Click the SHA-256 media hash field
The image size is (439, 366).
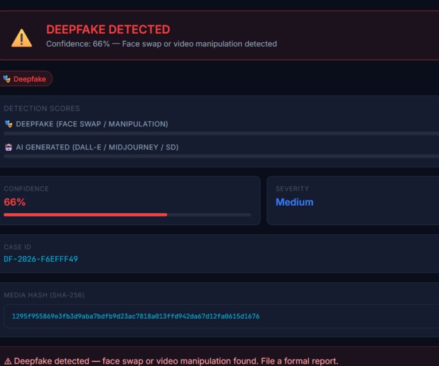[221, 316]
